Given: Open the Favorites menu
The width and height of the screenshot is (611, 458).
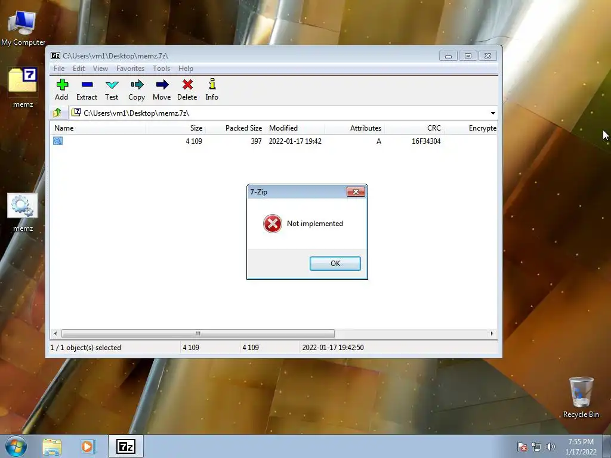Looking at the screenshot, I should pos(130,69).
